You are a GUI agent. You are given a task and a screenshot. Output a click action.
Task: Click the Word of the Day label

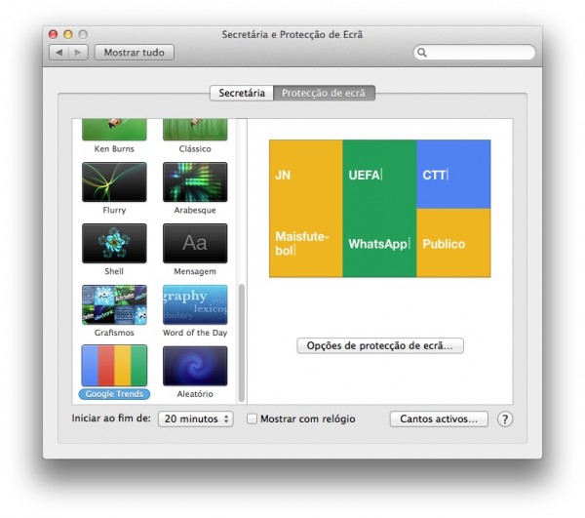(195, 333)
